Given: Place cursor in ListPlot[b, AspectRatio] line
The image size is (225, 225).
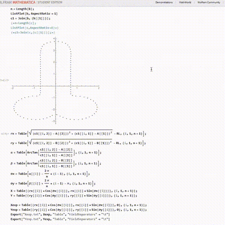Looking at the screenshot, I should point(33,13).
